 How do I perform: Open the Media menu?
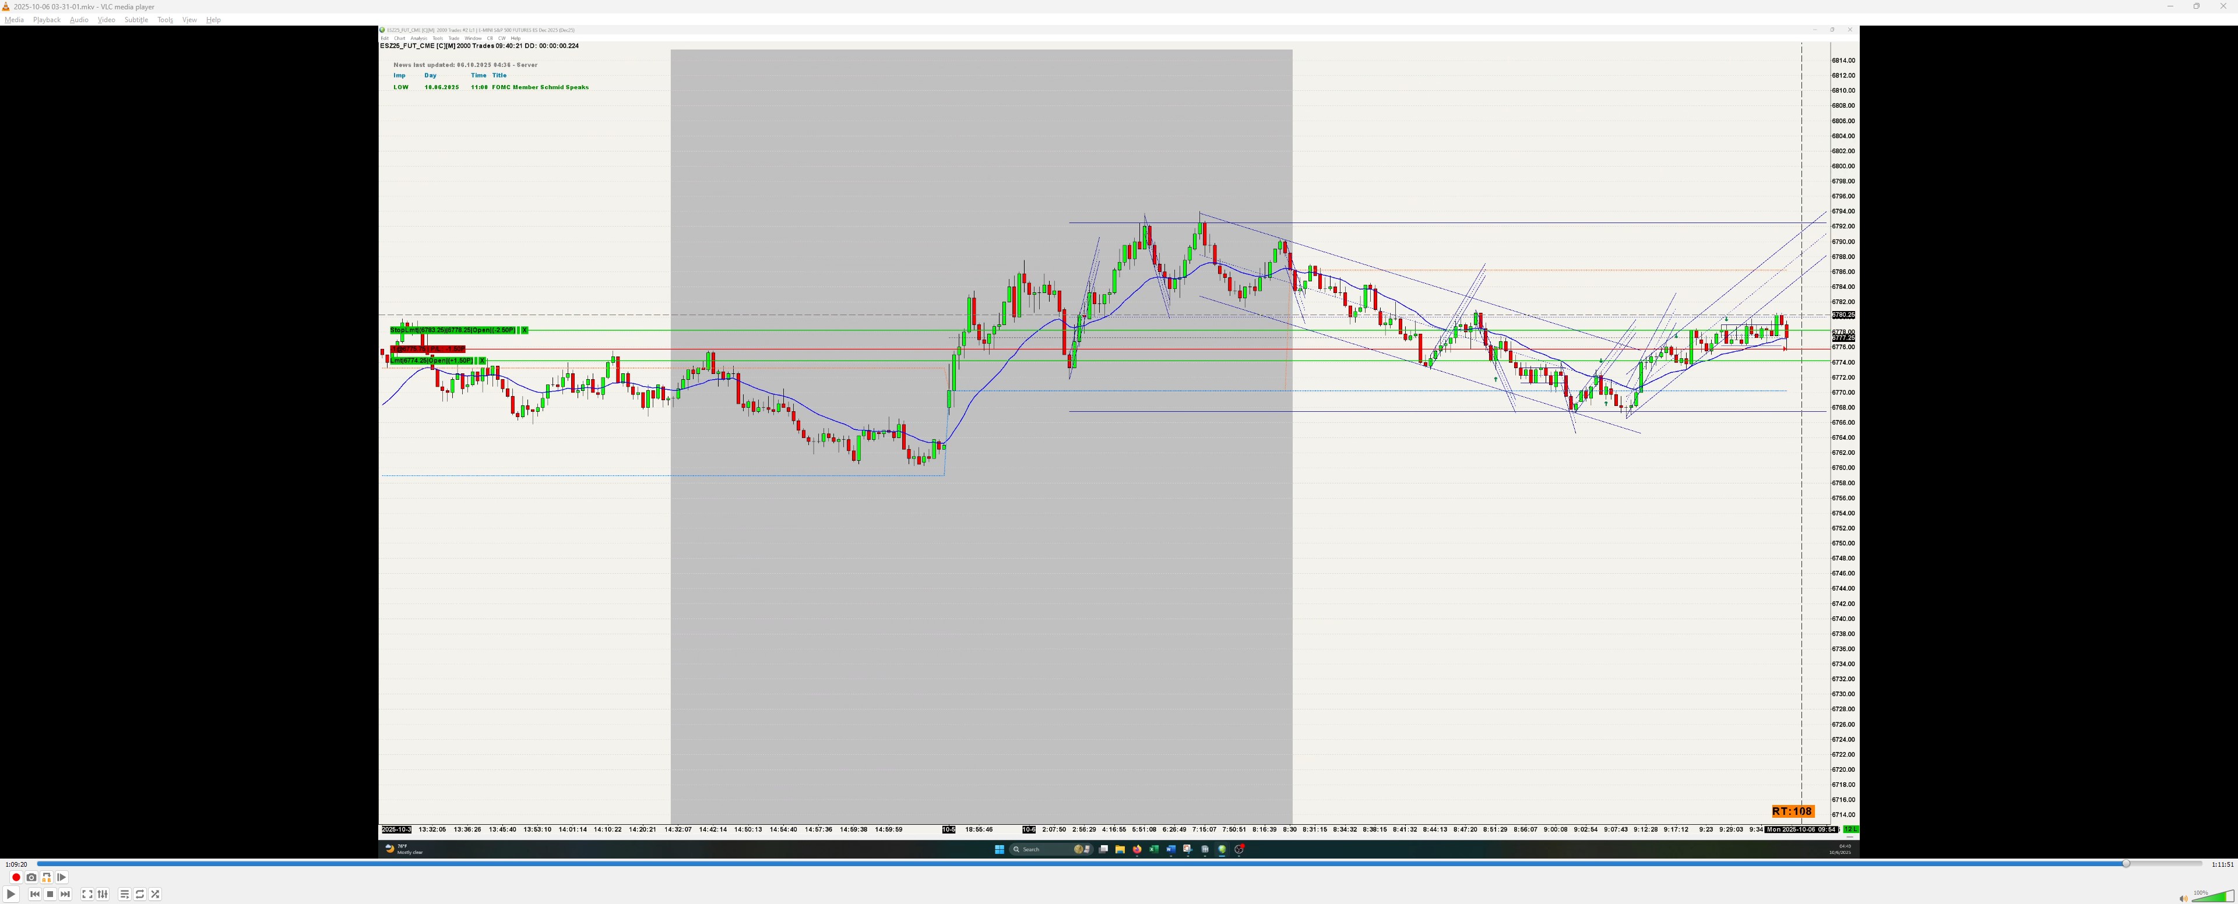tap(14, 20)
